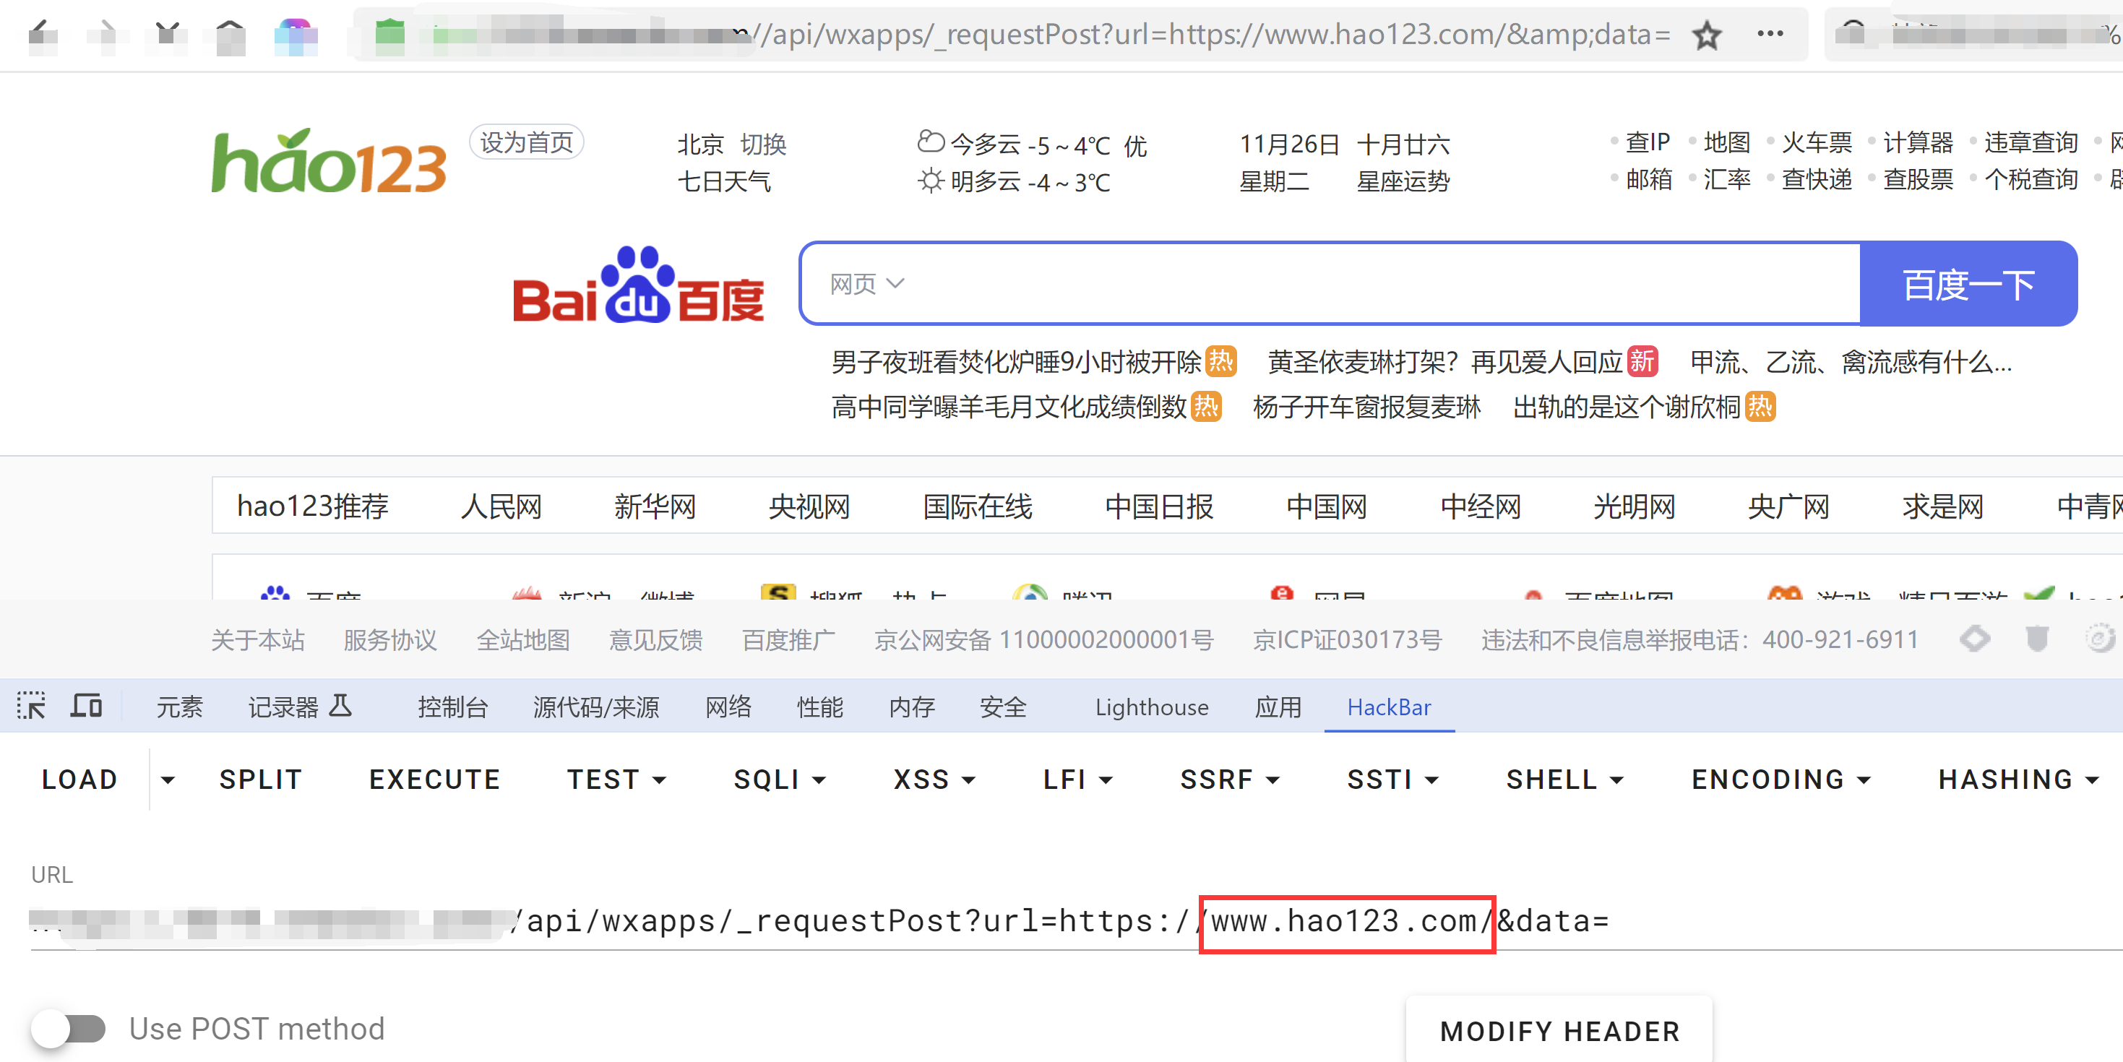Click the shield icon in footer
Viewport: 2123px width, 1062px height.
pos(2036,639)
